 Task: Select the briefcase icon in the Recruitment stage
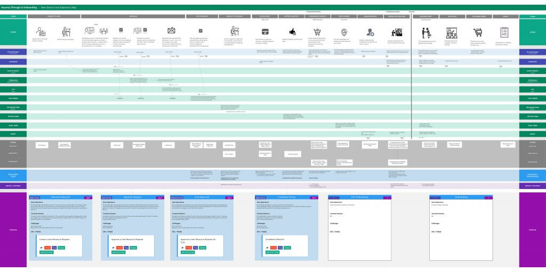click(265, 31)
